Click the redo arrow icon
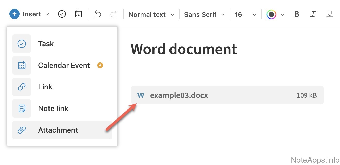The image size is (340, 165). (114, 14)
